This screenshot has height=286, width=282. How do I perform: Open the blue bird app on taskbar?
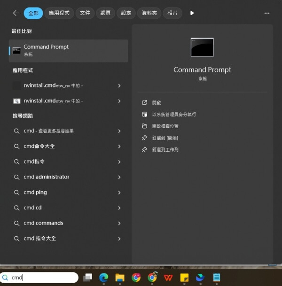click(200, 278)
